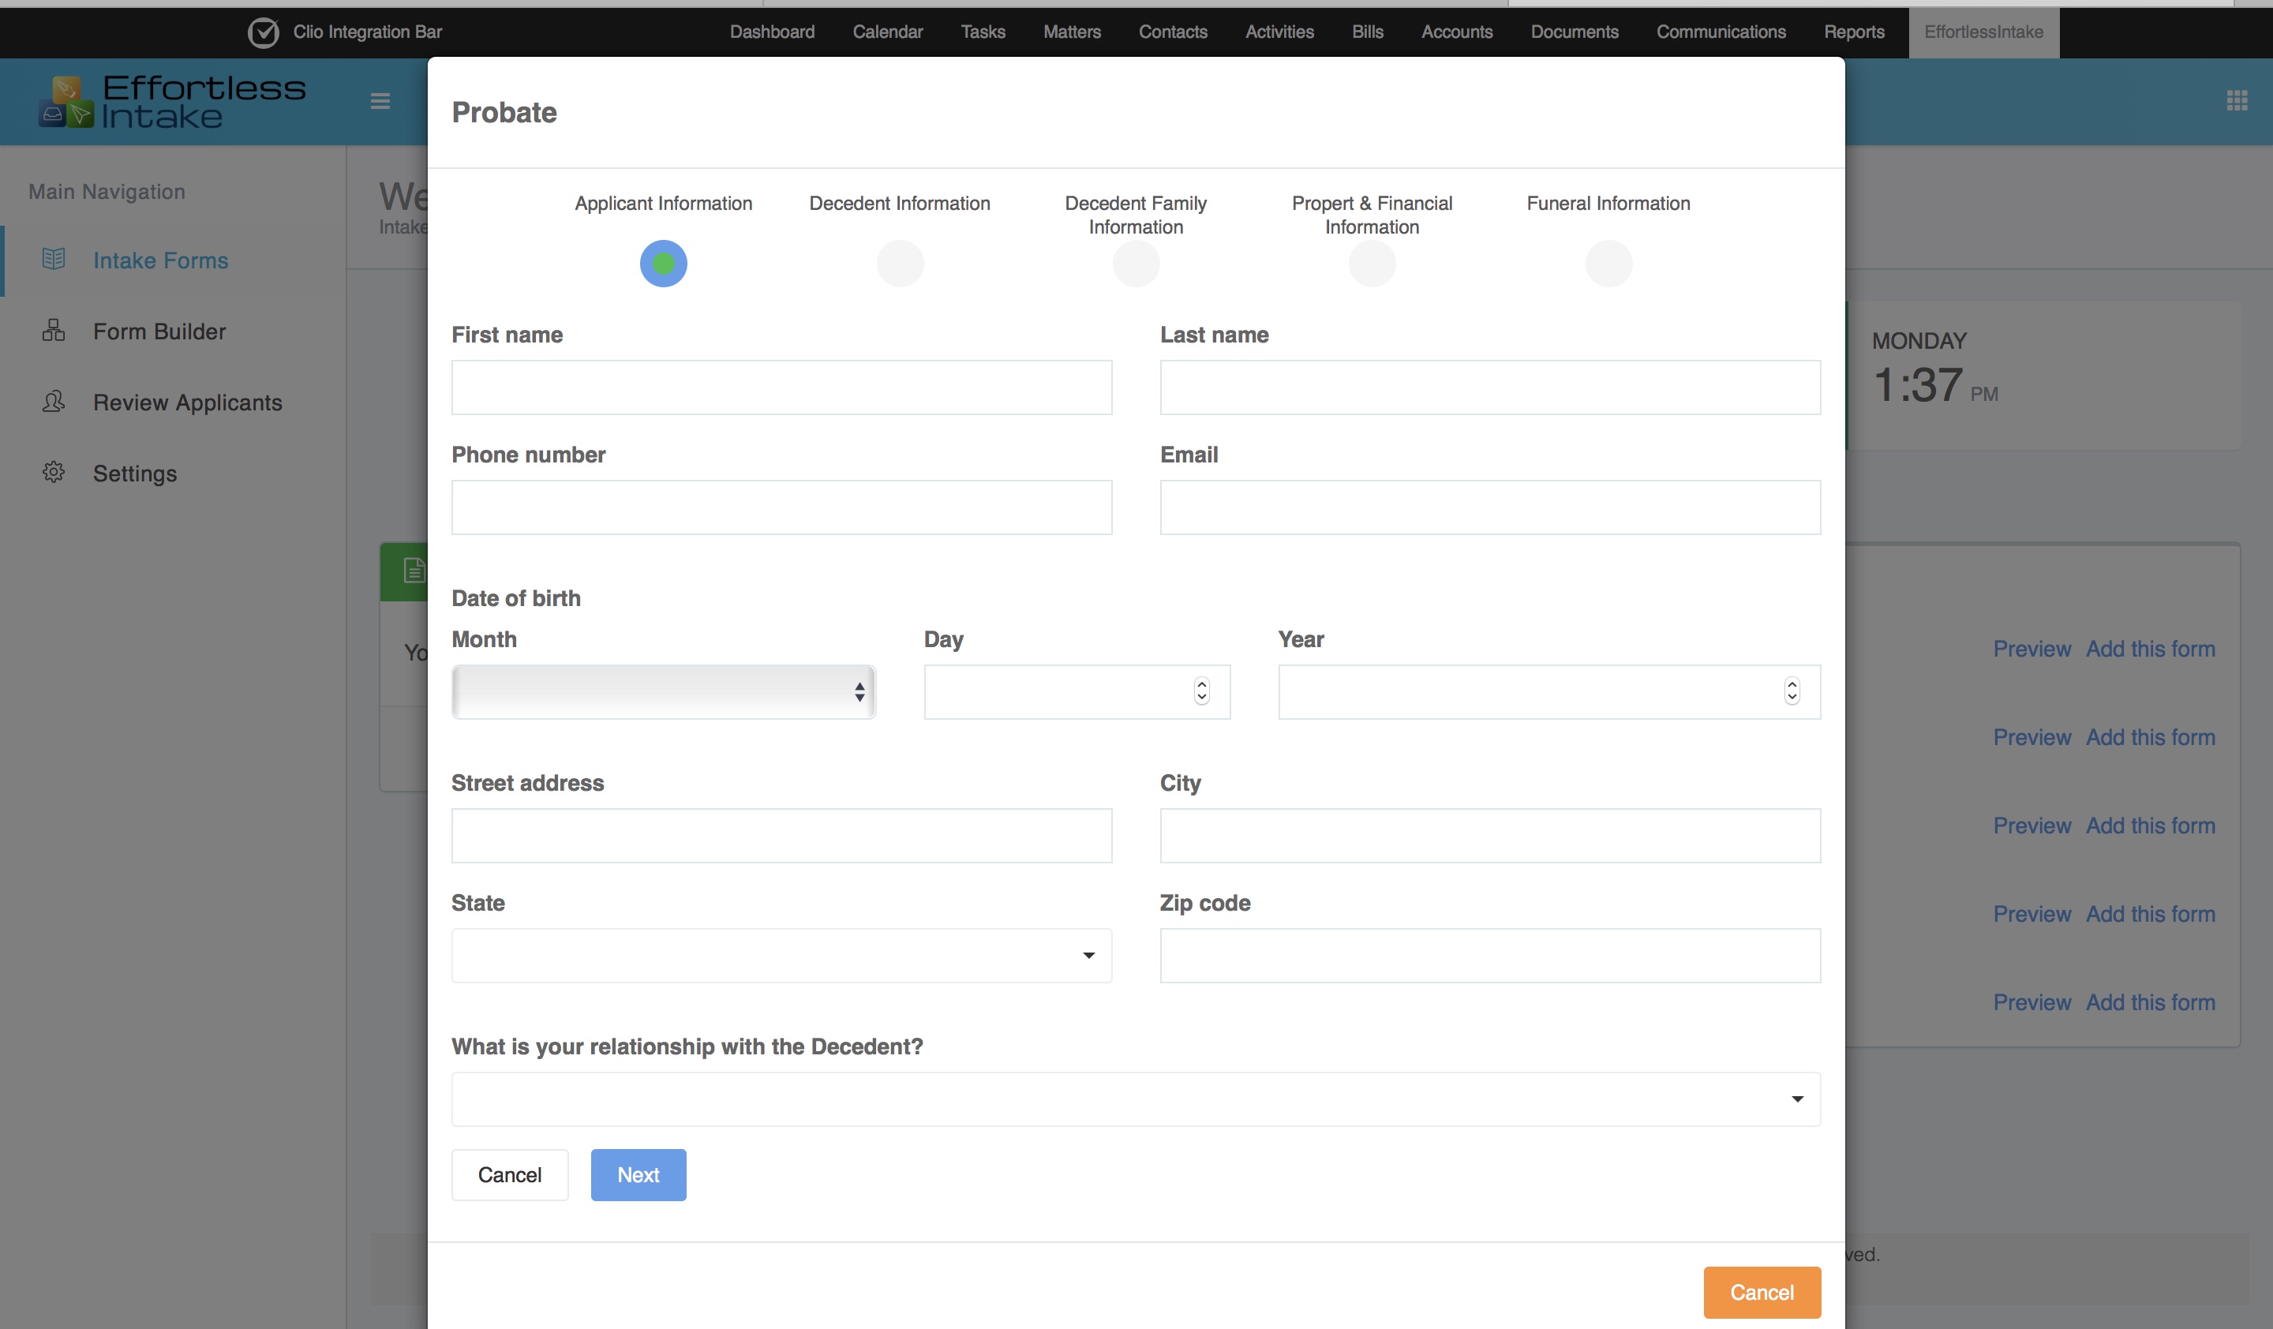Click the hamburger menu toggle icon

click(380, 101)
